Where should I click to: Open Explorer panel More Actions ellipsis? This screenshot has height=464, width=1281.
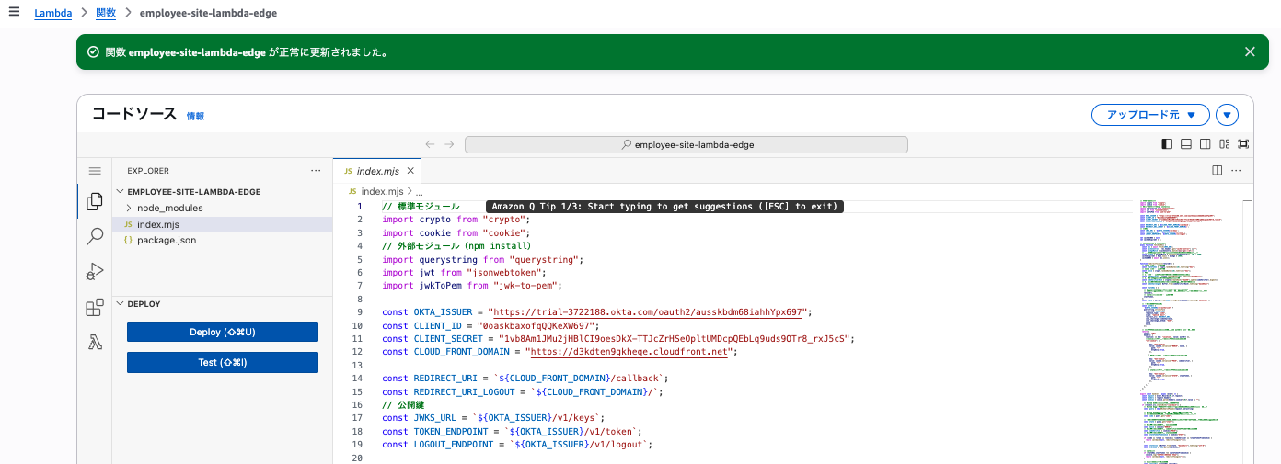(316, 171)
